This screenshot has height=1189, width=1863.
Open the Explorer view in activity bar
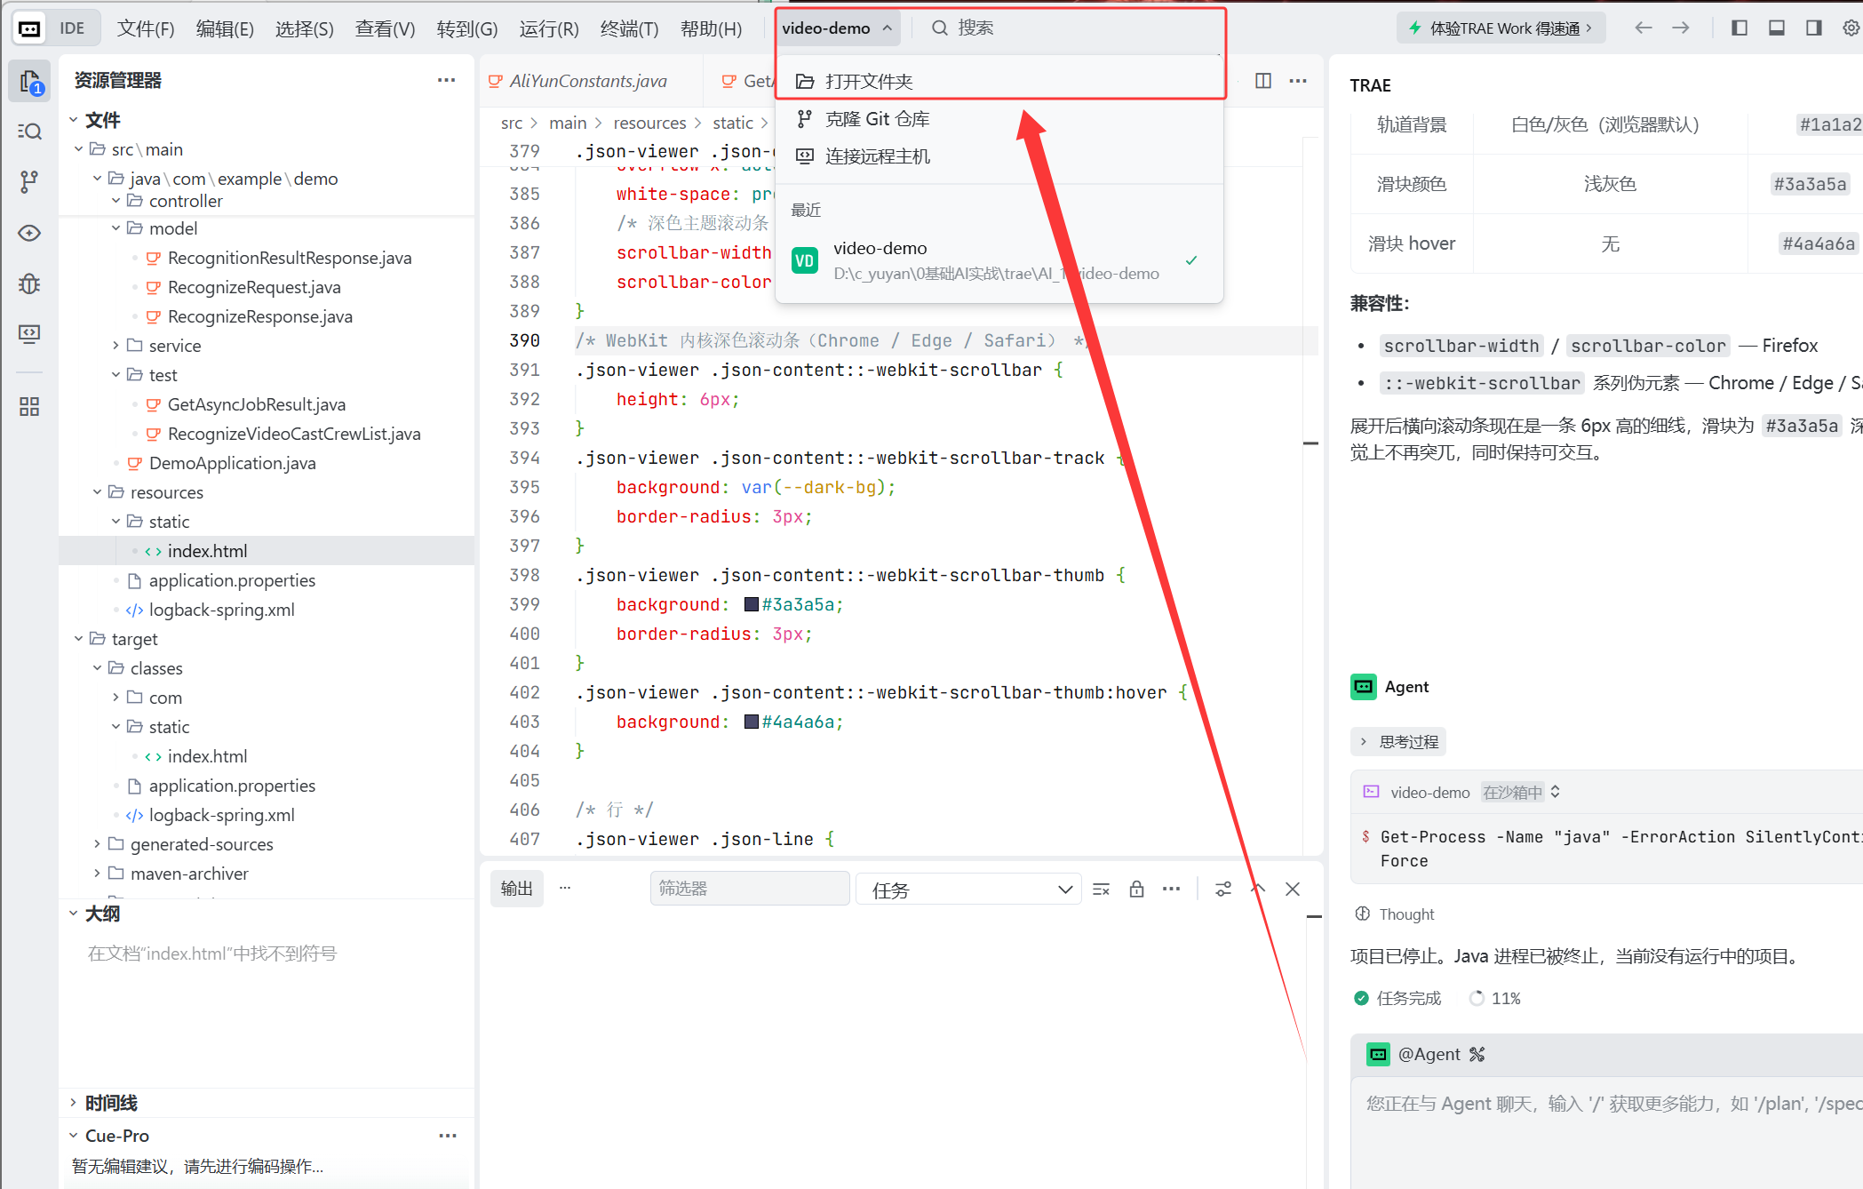click(29, 82)
